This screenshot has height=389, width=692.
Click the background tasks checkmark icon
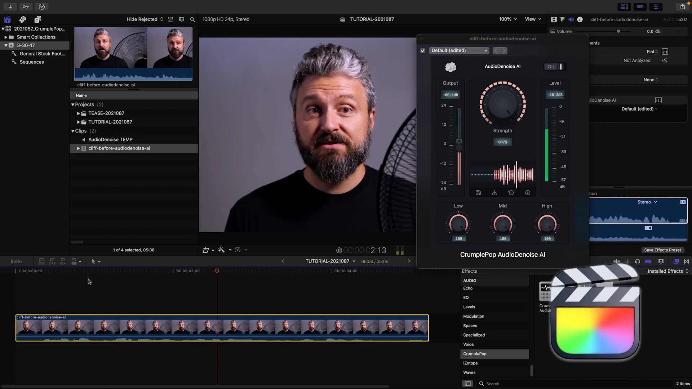click(42, 6)
